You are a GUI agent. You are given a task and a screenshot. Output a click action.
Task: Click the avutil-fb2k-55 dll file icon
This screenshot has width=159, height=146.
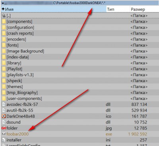click(4, 110)
